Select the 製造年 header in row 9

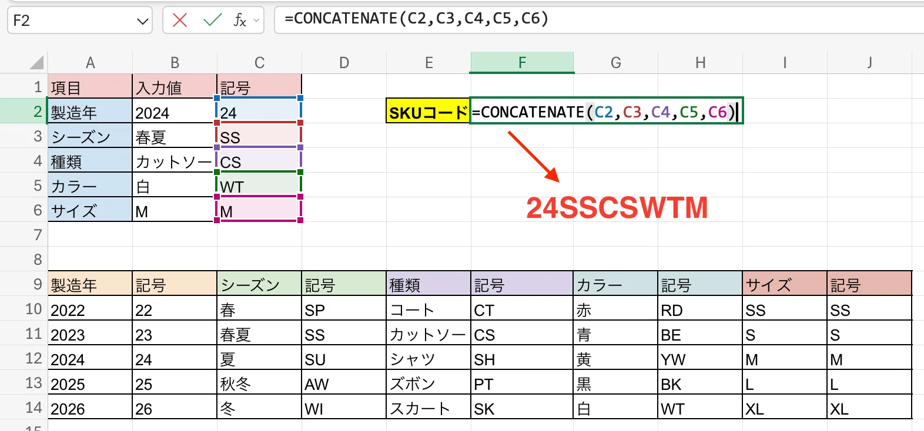coord(90,285)
